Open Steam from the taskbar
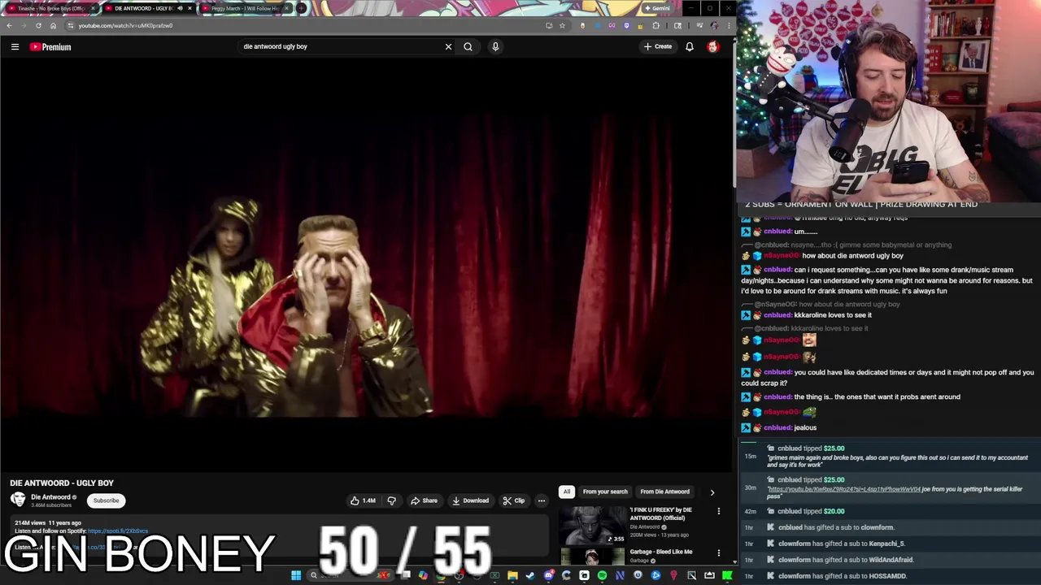The image size is (1041, 585). pos(530,575)
